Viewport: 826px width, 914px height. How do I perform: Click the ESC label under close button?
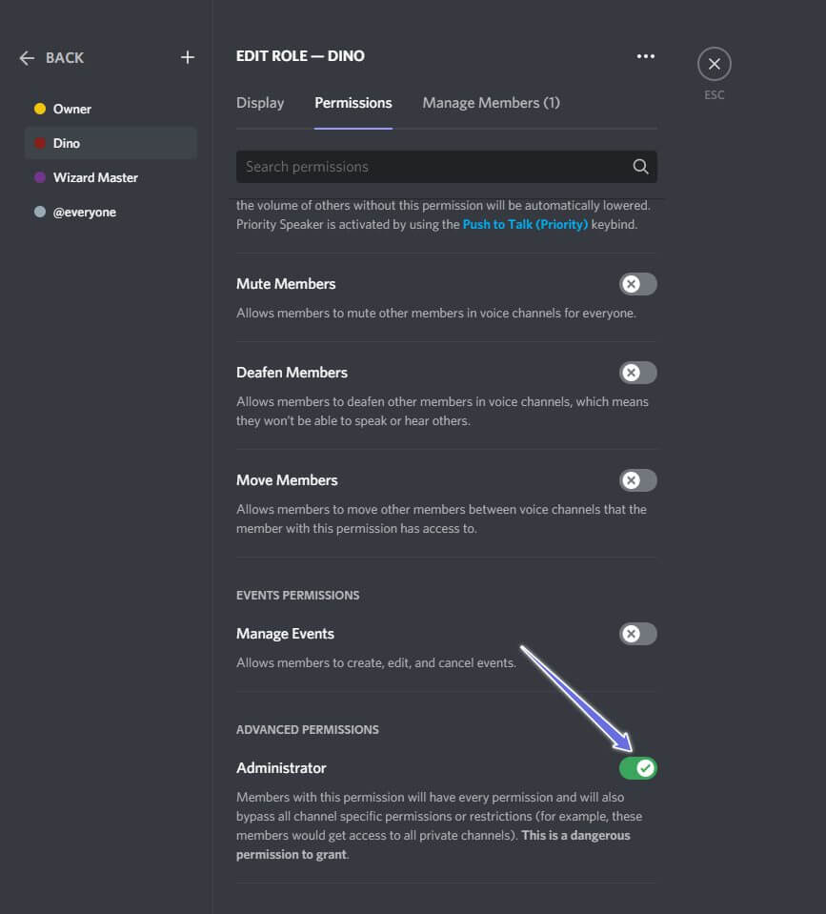pyautogui.click(x=715, y=95)
